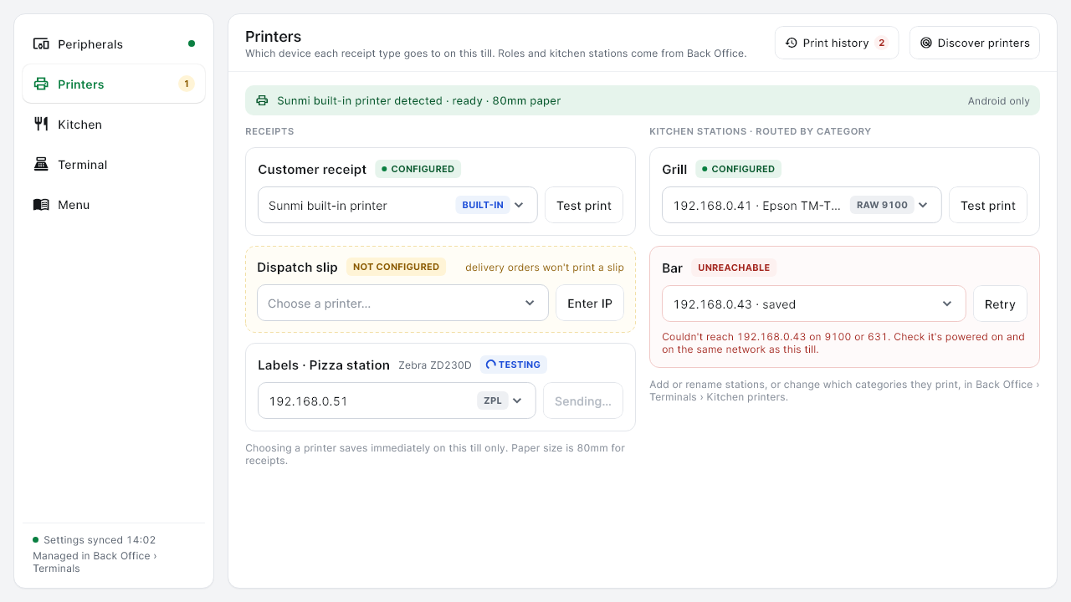1071x602 pixels.
Task: Click the green sync dot next to Settings synced
Action: [36, 540]
